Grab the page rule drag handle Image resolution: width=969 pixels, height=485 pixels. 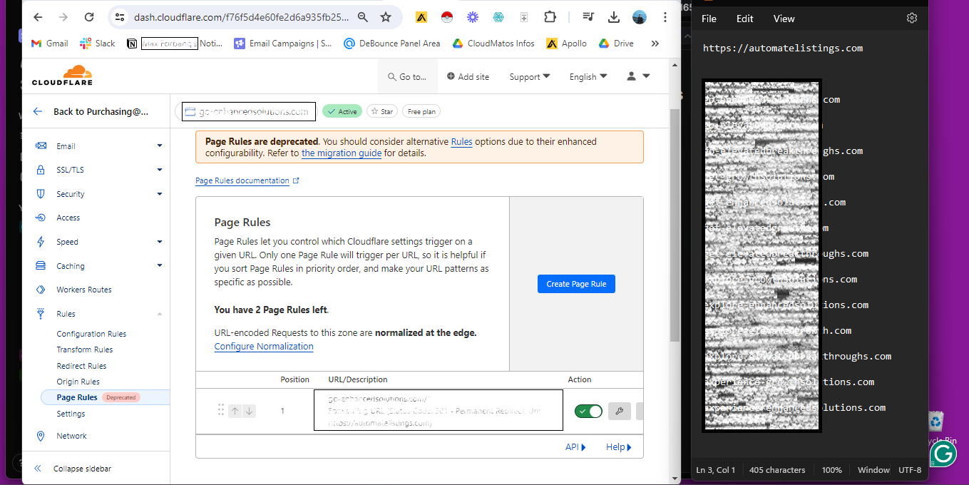tap(221, 410)
